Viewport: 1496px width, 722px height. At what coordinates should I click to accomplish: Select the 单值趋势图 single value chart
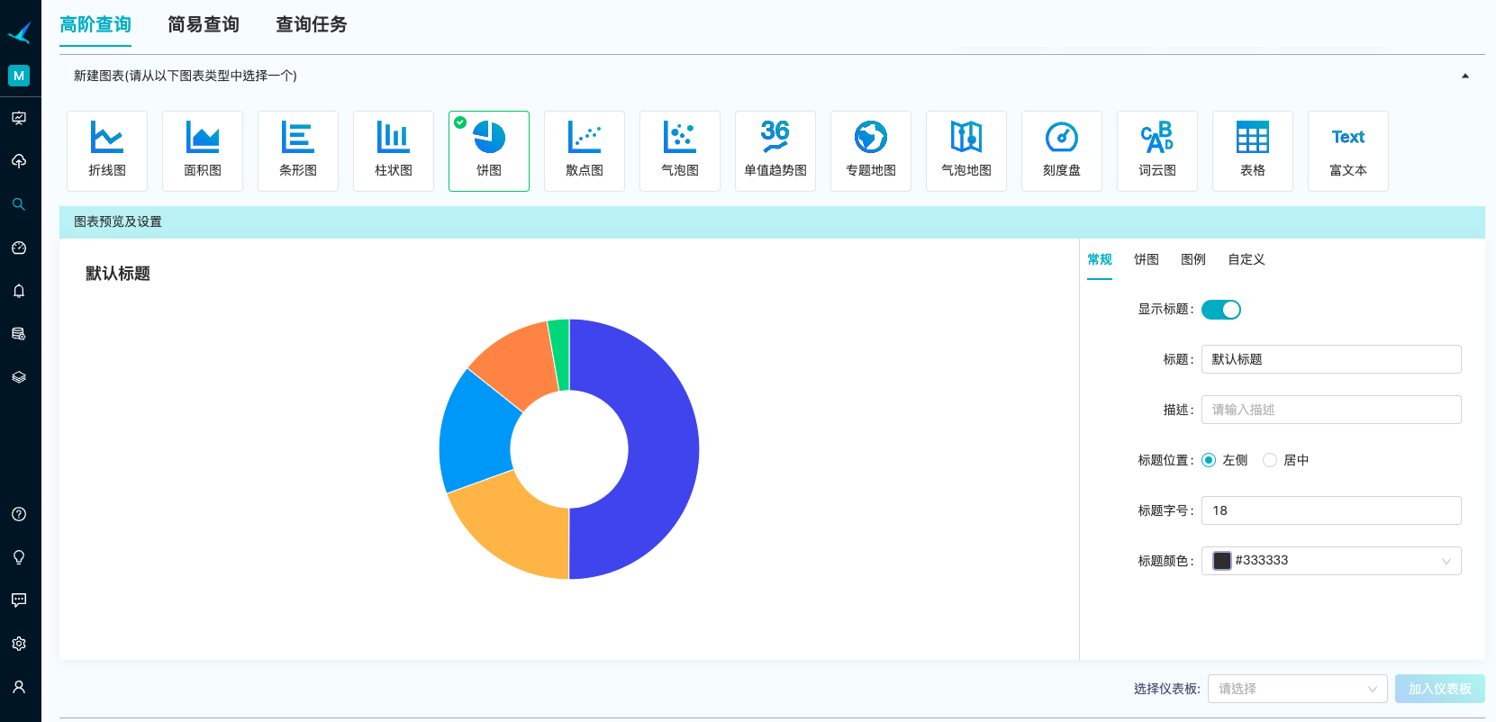point(775,151)
